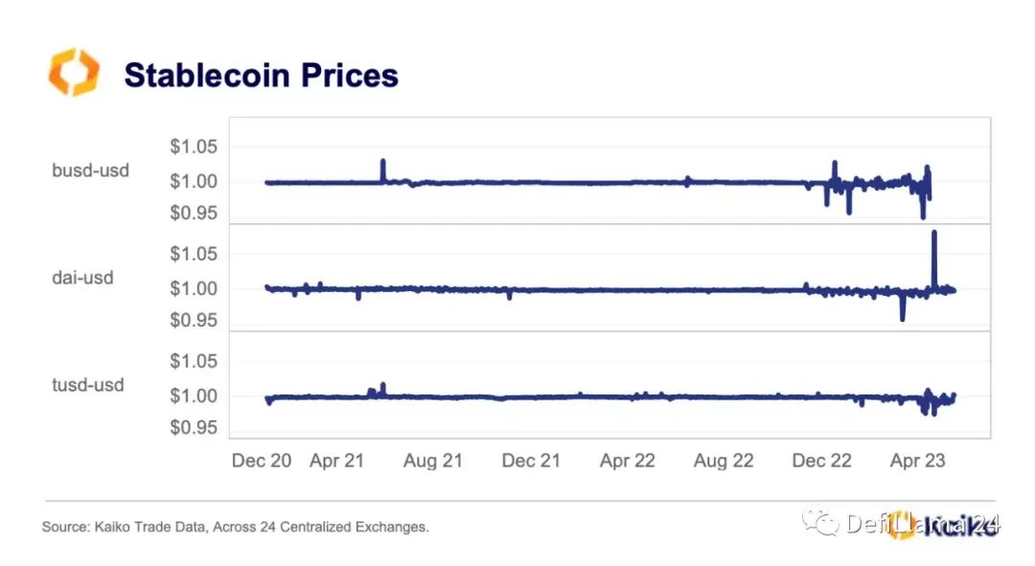The height and width of the screenshot is (566, 1035).
Task: Click the $1.00 tick on the dai-usd axis
Action: point(194,288)
